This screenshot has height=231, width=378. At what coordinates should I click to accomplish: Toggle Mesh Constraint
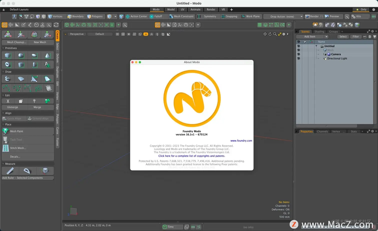(x=181, y=16)
